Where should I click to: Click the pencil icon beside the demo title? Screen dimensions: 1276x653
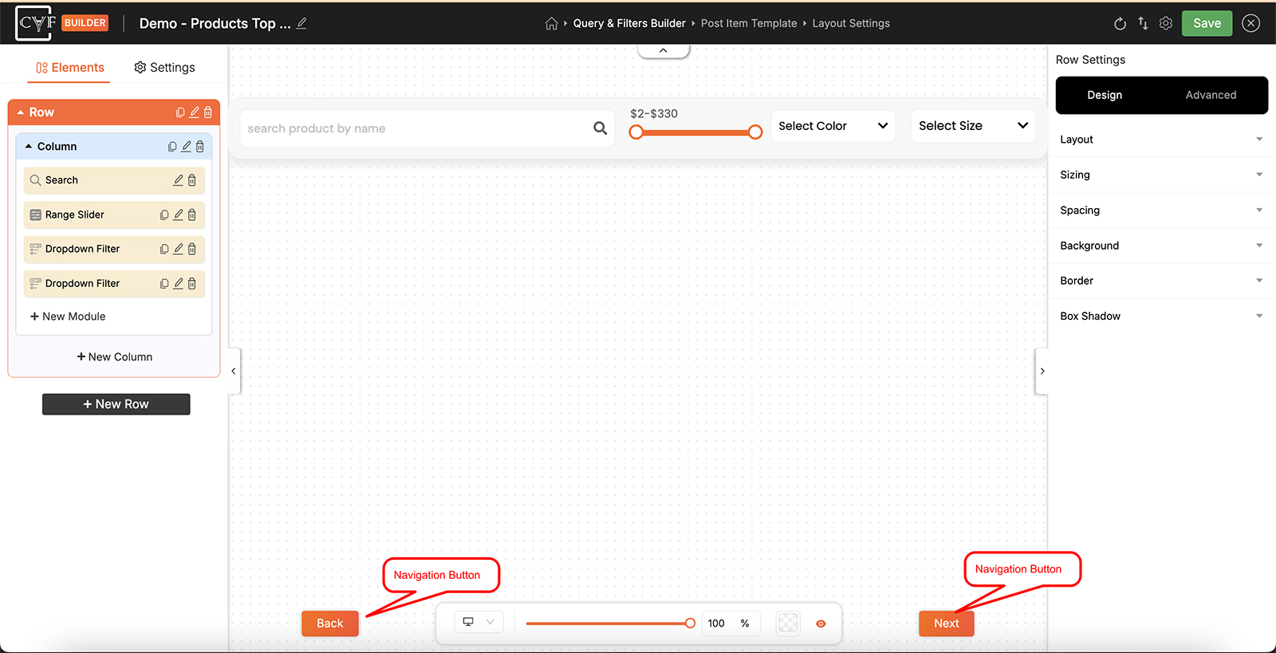(301, 23)
